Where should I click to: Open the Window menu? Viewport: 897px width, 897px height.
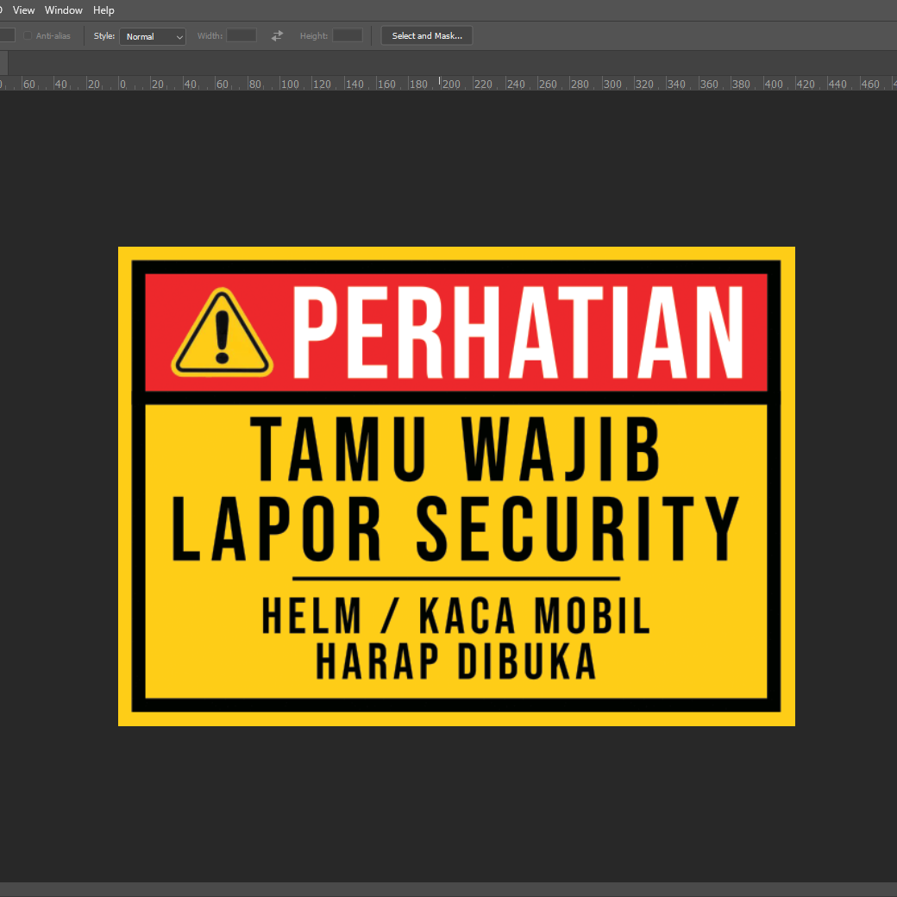pyautogui.click(x=64, y=10)
